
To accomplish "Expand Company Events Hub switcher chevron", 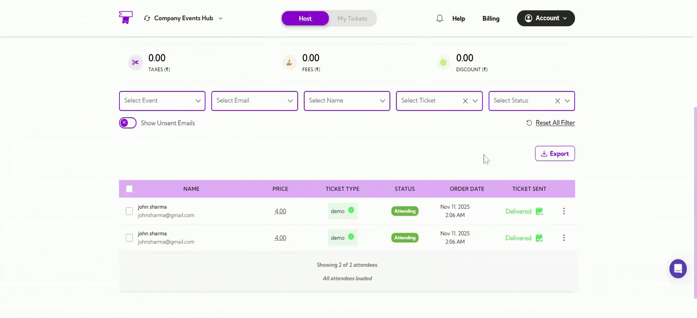I will tap(220, 18).
